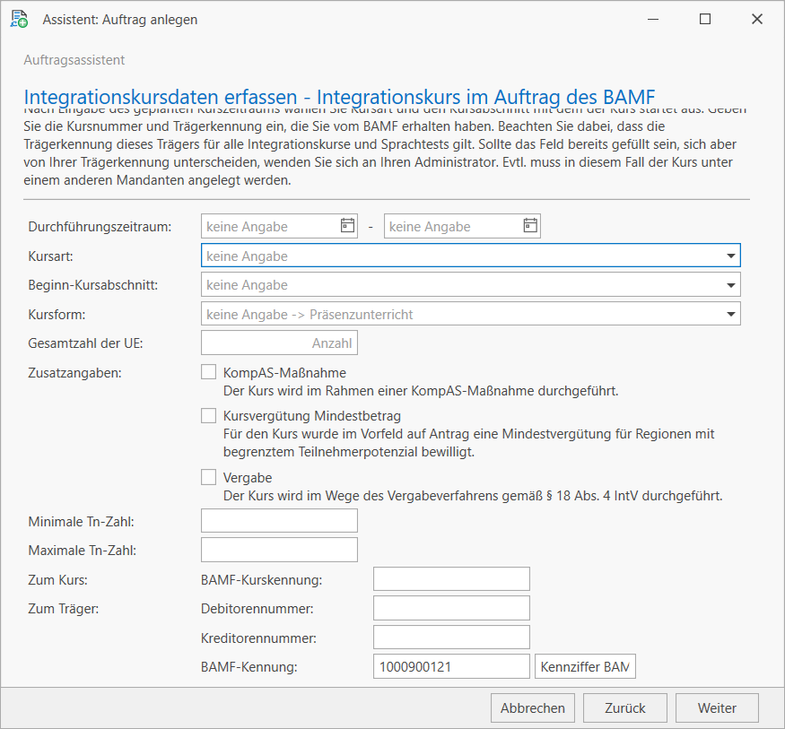Screen dimensions: 785x729
Task: Click the Maximale Tn-Zahl input field
Action: (279, 549)
